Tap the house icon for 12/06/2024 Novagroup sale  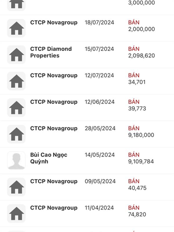(16, 108)
